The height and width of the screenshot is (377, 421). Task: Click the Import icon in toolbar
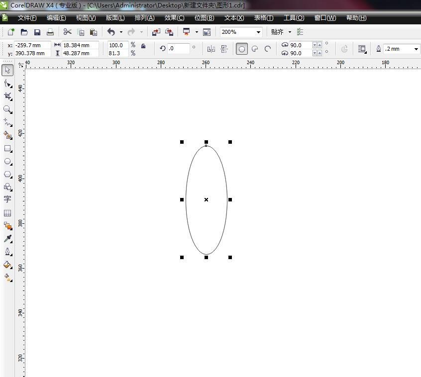click(156, 32)
